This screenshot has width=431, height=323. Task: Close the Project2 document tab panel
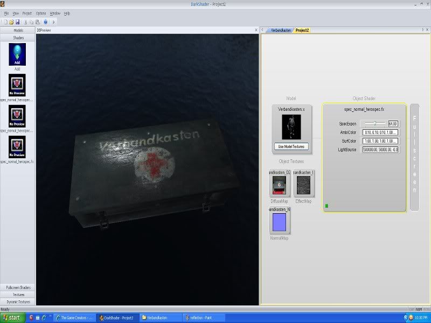click(x=427, y=30)
